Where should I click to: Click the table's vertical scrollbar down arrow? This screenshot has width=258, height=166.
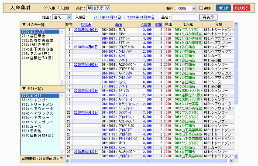(x=236, y=156)
